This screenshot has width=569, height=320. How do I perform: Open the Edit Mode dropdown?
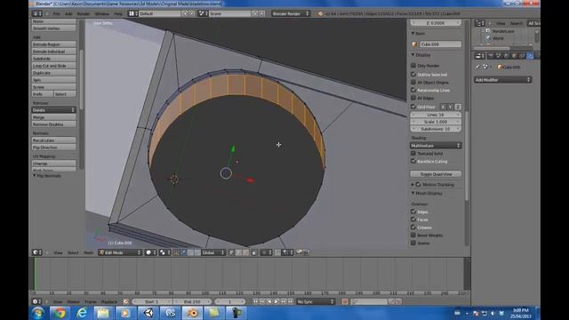coord(120,252)
